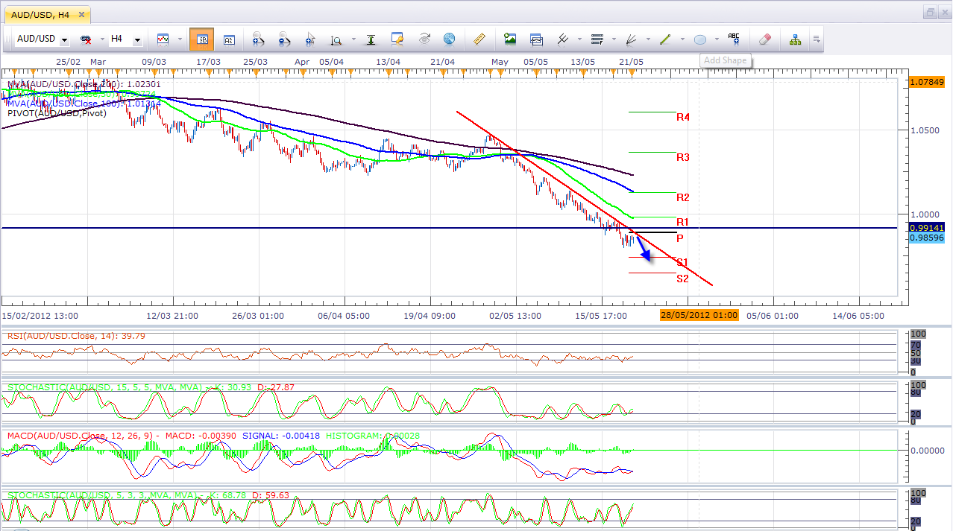Click the STOCHASTIC 15, 5, 5 indicator label

tap(151, 387)
